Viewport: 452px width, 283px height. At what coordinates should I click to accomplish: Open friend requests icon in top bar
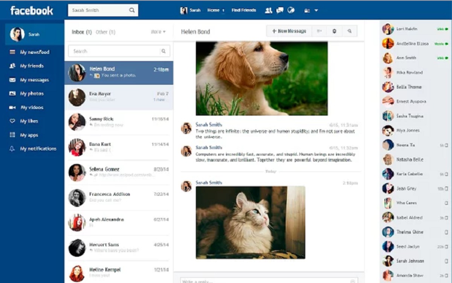click(x=269, y=10)
